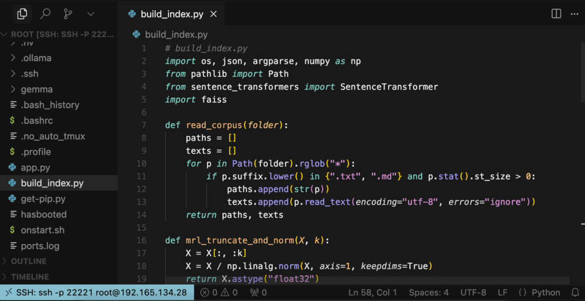
Task: Click 'return paths, texts' line
Action: [x=235, y=215]
